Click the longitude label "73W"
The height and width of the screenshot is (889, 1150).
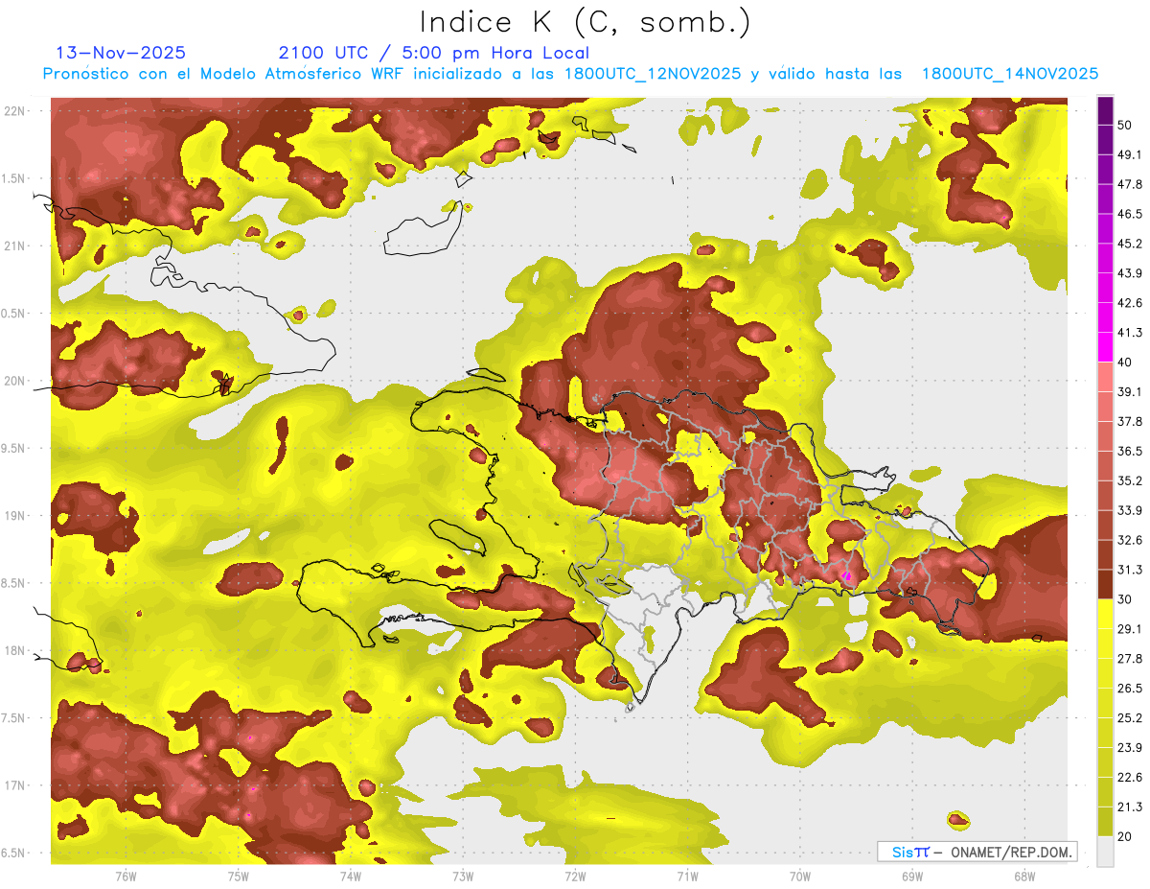pos(463,877)
